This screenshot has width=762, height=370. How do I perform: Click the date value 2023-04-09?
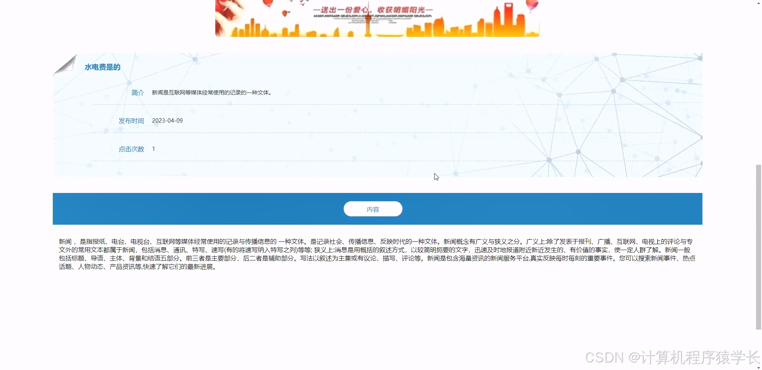pyautogui.click(x=167, y=121)
